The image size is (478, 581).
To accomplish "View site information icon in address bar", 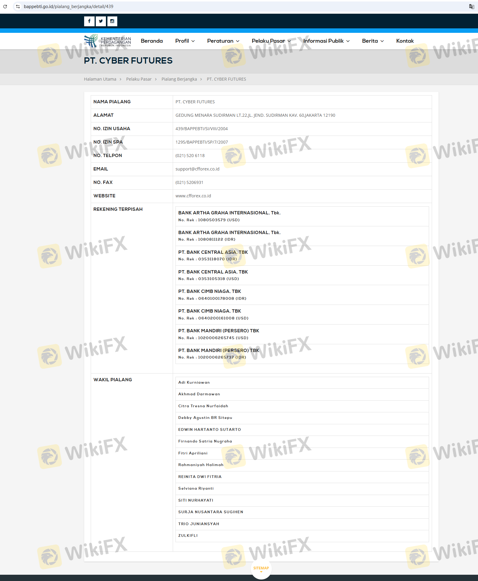I will (x=18, y=7).
